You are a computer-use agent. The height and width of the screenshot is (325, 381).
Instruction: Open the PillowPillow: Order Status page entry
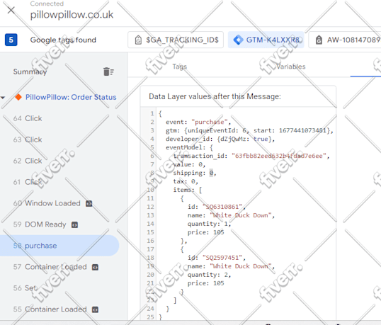click(71, 97)
